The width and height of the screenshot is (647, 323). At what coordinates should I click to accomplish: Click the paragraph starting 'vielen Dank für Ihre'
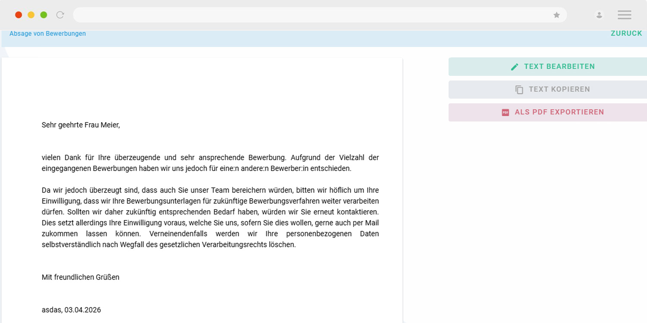210,163
